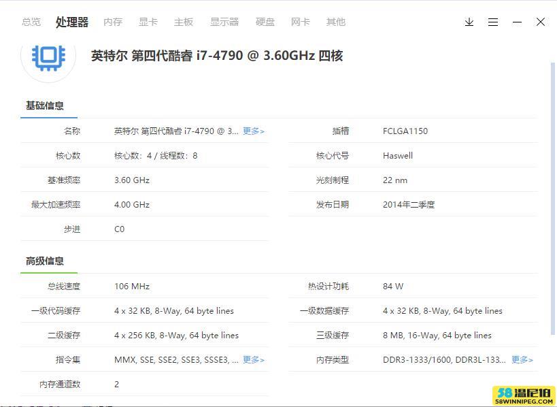This screenshot has width=557, height=407.
Task: Select the 二级缓存 value 4 x 256 KB
Action: pyautogui.click(x=177, y=336)
